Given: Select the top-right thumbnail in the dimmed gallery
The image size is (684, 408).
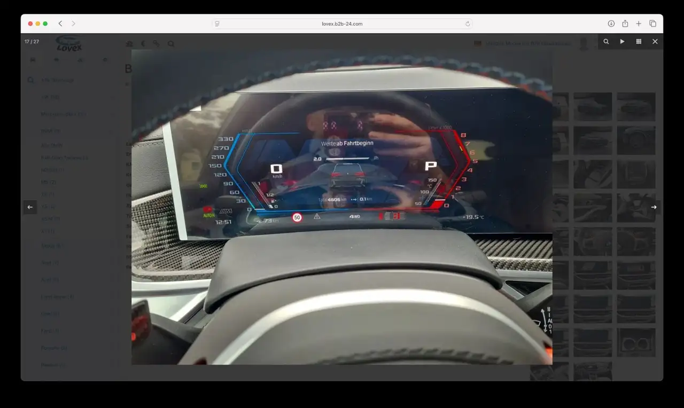Looking at the screenshot, I should 636,106.
